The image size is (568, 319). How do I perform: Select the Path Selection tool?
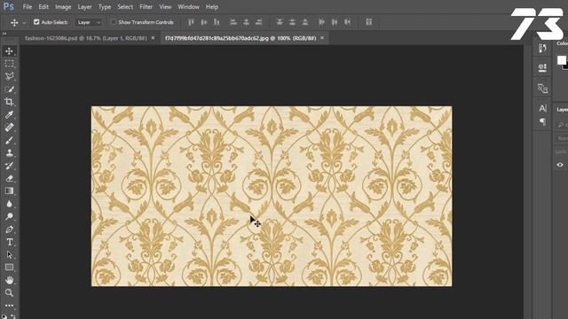(x=10, y=255)
